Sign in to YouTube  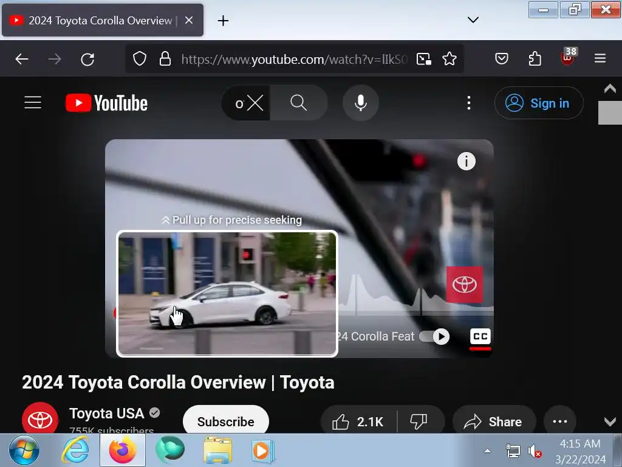click(539, 103)
